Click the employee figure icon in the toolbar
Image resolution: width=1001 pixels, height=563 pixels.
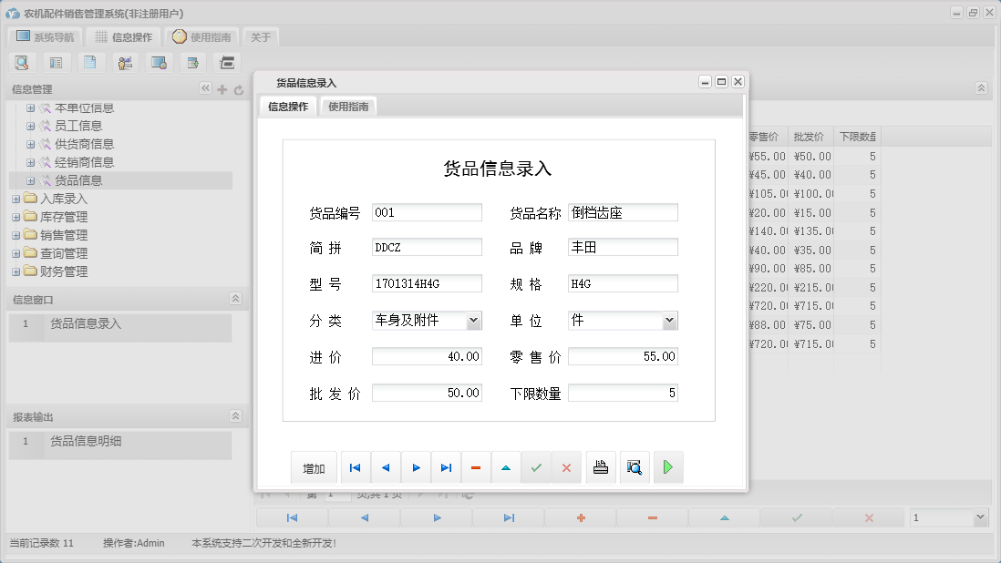coord(125,62)
